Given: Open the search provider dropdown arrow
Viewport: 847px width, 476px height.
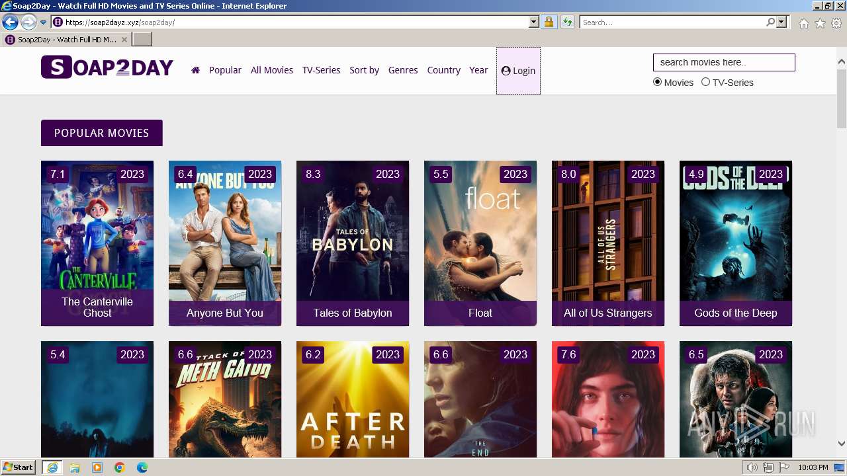Looking at the screenshot, I should pyautogui.click(x=781, y=22).
